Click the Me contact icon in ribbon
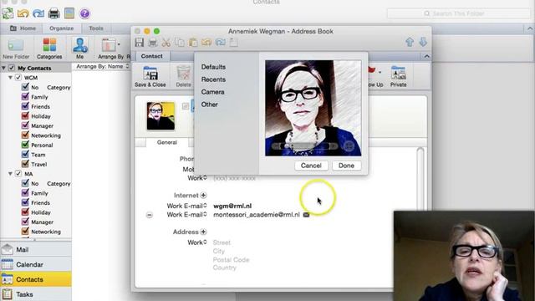The height and width of the screenshot is (301, 535). click(x=80, y=48)
